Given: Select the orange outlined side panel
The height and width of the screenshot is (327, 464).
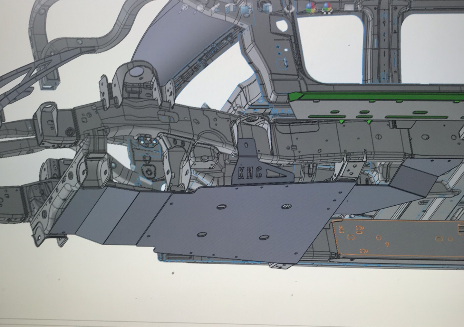Looking at the screenshot, I should 400,238.
